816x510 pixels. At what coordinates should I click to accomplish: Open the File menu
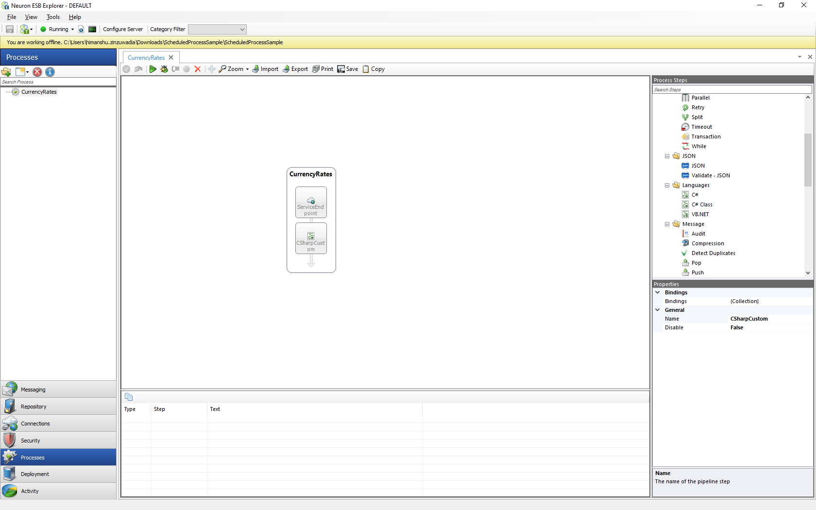point(12,17)
